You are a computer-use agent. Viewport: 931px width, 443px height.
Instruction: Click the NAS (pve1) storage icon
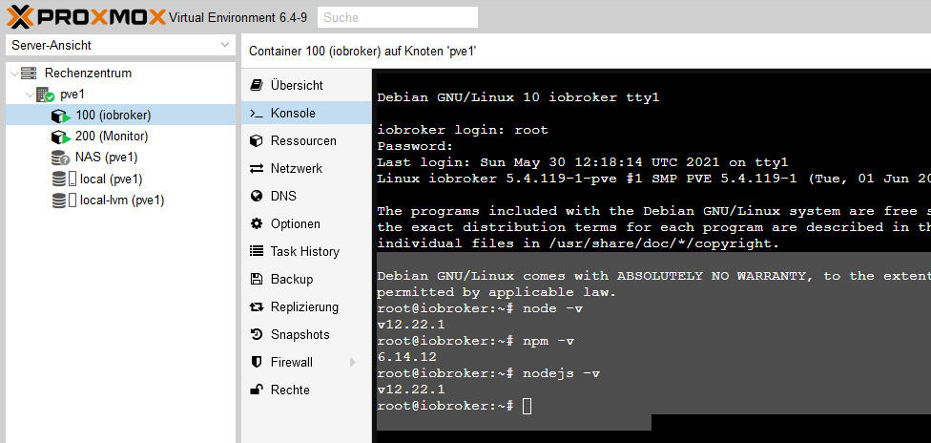(x=60, y=158)
